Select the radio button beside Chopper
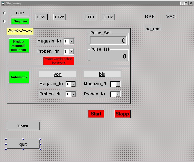194x162 pixels. 5,21
